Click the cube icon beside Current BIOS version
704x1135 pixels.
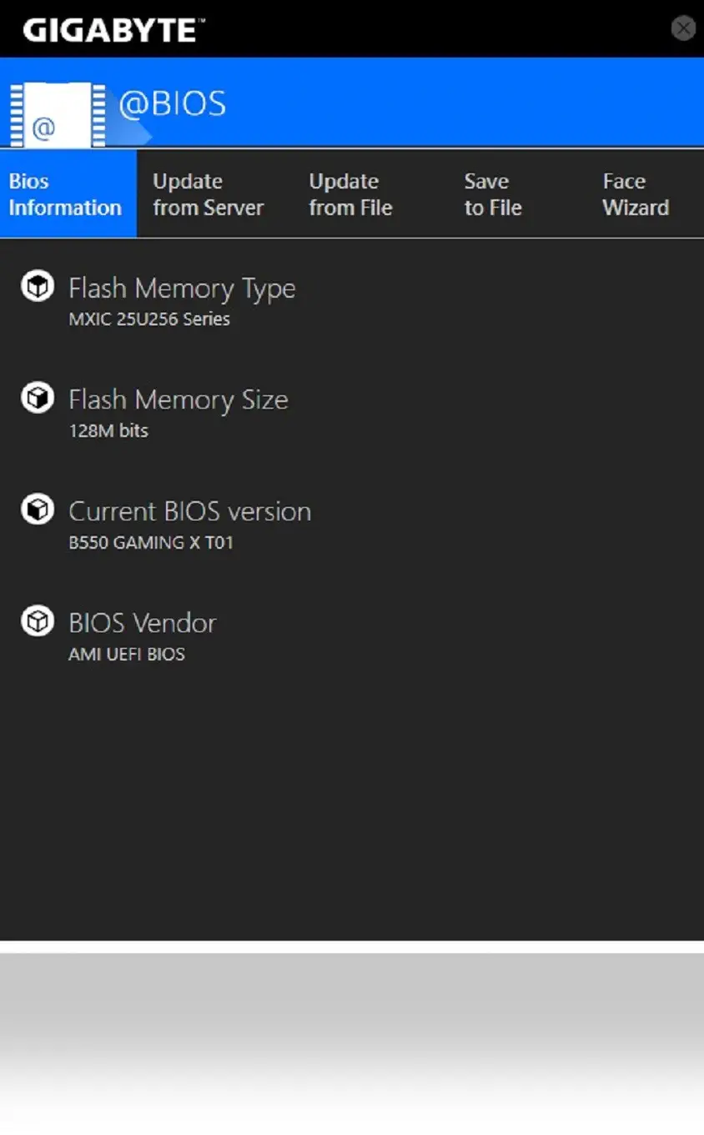pyautogui.click(x=38, y=509)
